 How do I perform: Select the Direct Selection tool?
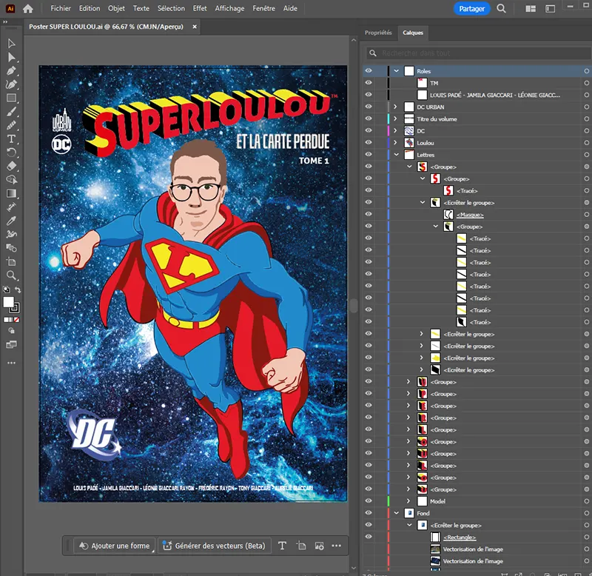pos(11,57)
